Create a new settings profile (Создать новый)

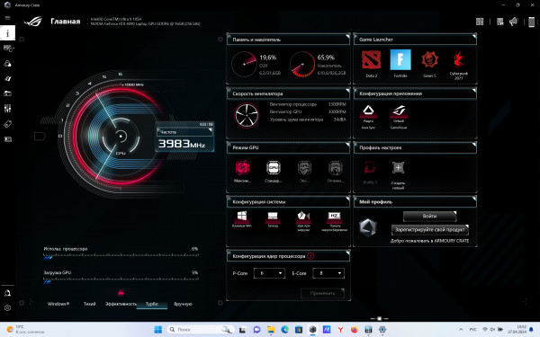pyautogui.click(x=398, y=175)
